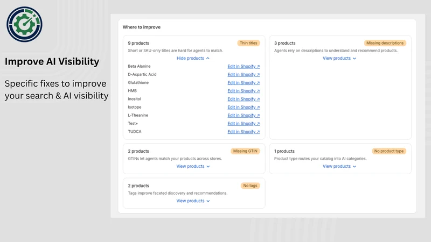This screenshot has width=431, height=242.
Task: Collapse the list with Hide products
Action: pyautogui.click(x=193, y=58)
